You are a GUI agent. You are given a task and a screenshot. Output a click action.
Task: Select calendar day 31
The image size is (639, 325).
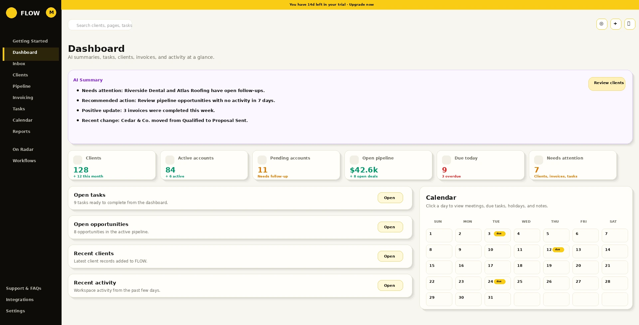(x=498, y=299)
